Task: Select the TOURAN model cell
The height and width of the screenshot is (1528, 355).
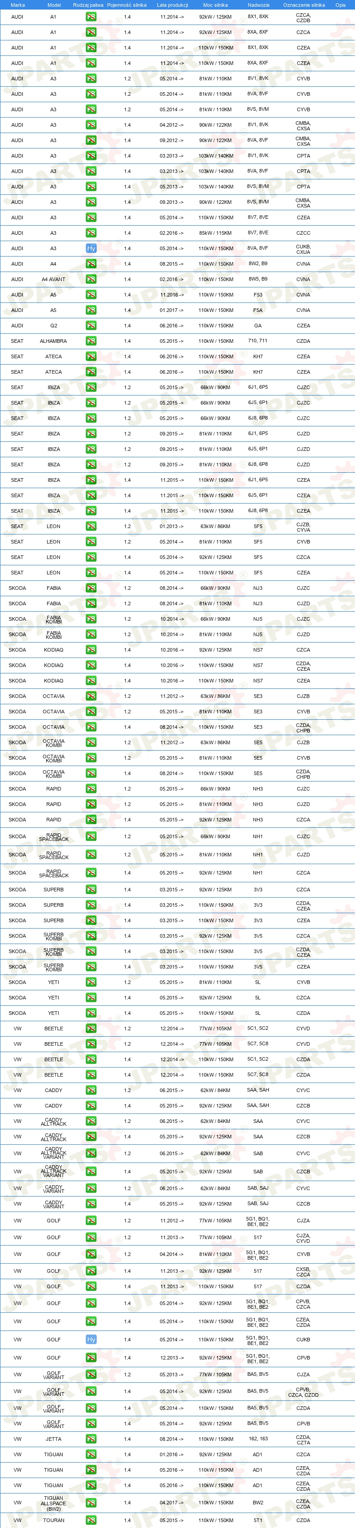Action: [53, 1520]
